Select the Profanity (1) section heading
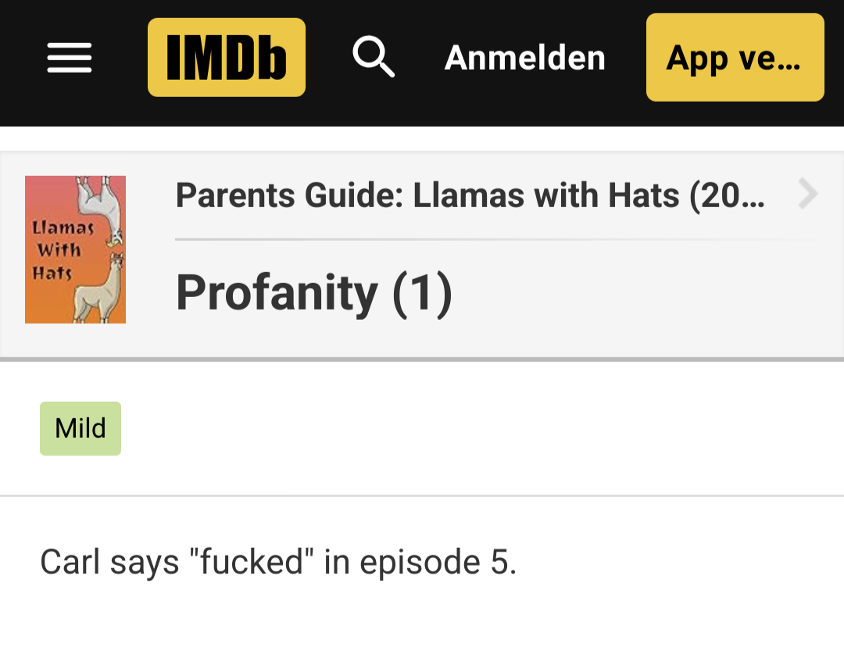 point(314,293)
